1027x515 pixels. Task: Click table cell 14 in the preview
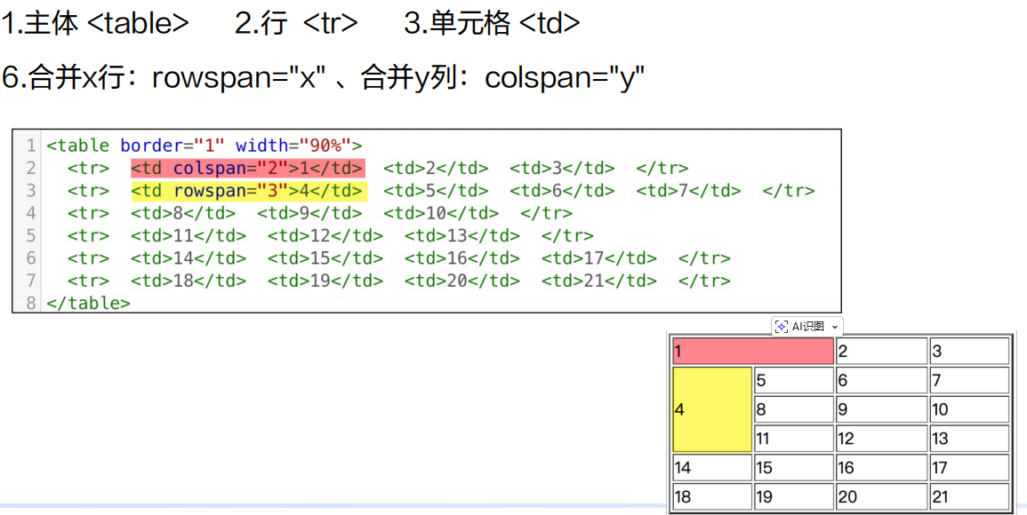coord(711,467)
